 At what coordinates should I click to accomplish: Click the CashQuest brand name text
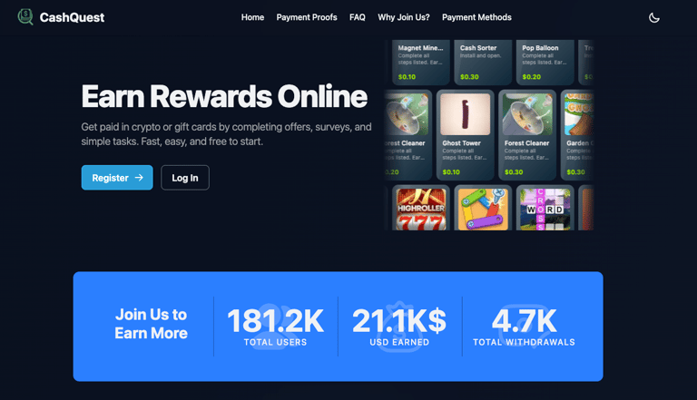point(72,17)
